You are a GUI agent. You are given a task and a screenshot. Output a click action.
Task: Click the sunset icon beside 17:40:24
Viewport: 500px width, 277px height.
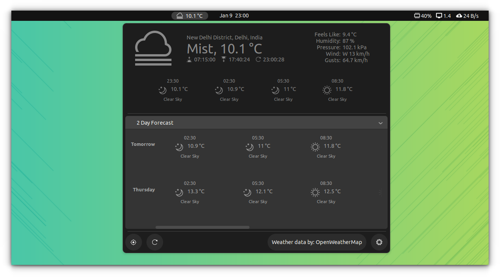point(223,59)
